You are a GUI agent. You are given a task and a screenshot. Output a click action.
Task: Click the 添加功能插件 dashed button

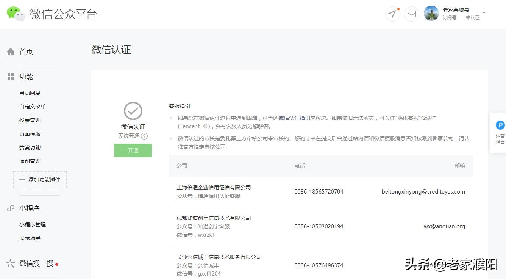coord(39,180)
